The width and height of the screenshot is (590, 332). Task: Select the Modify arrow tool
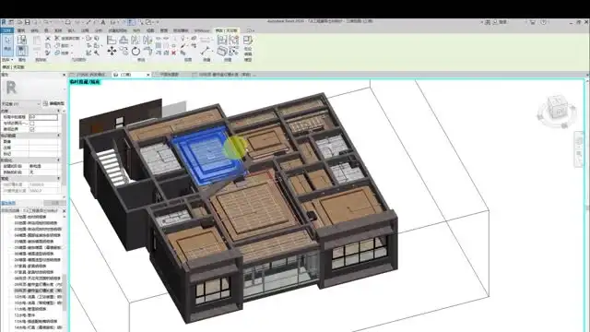click(x=7, y=44)
